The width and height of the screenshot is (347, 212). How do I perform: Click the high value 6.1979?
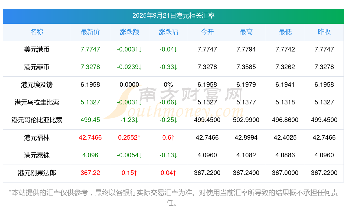point(246,85)
